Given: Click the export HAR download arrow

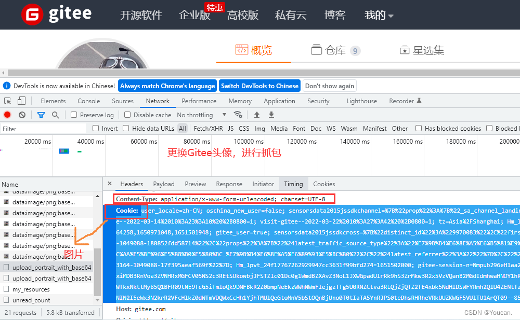Looking at the screenshot, I should [x=271, y=115].
